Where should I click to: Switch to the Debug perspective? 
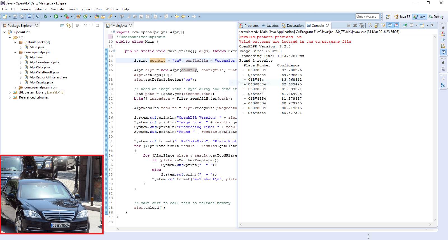[436, 17]
